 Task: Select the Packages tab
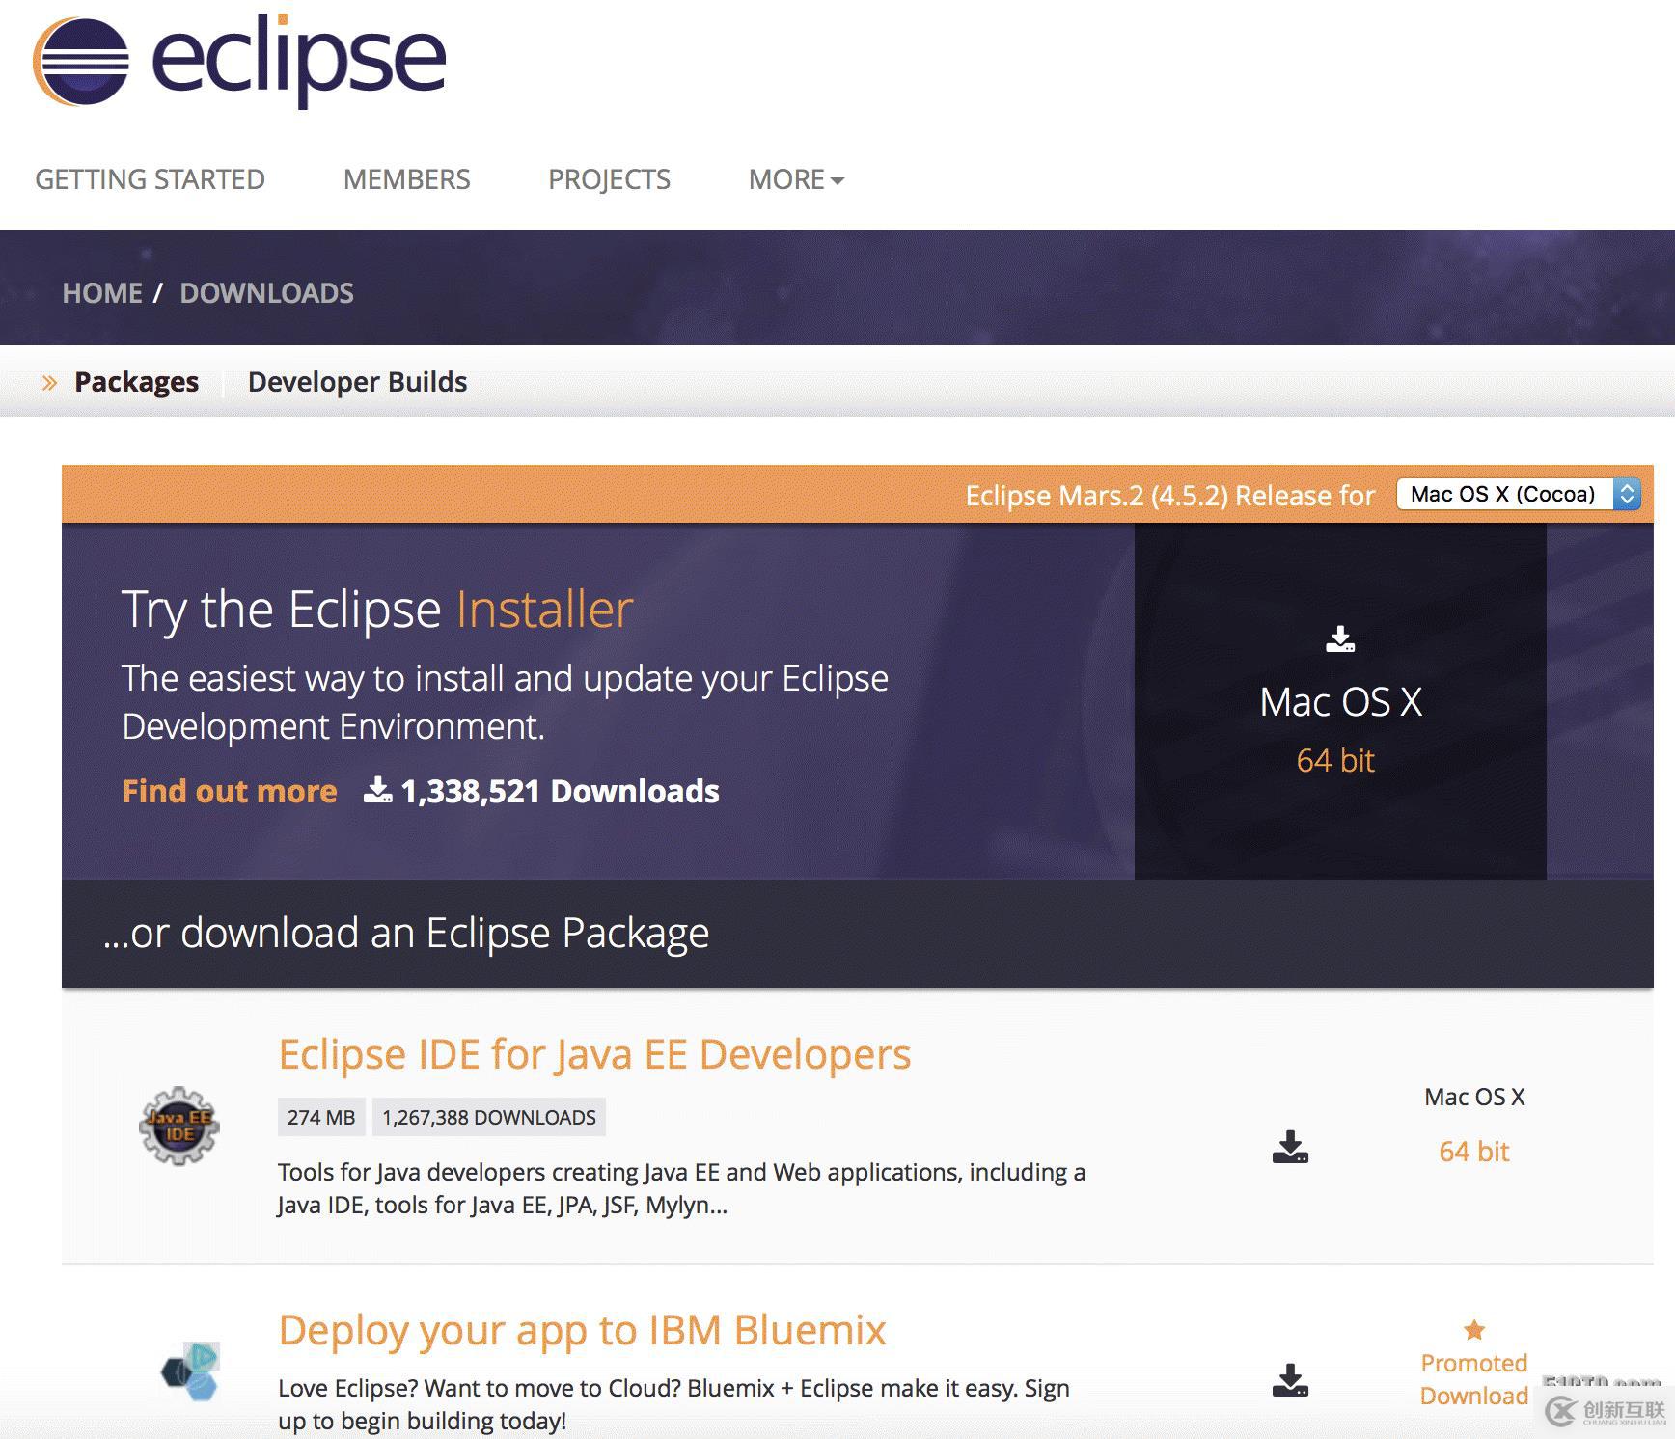click(136, 381)
